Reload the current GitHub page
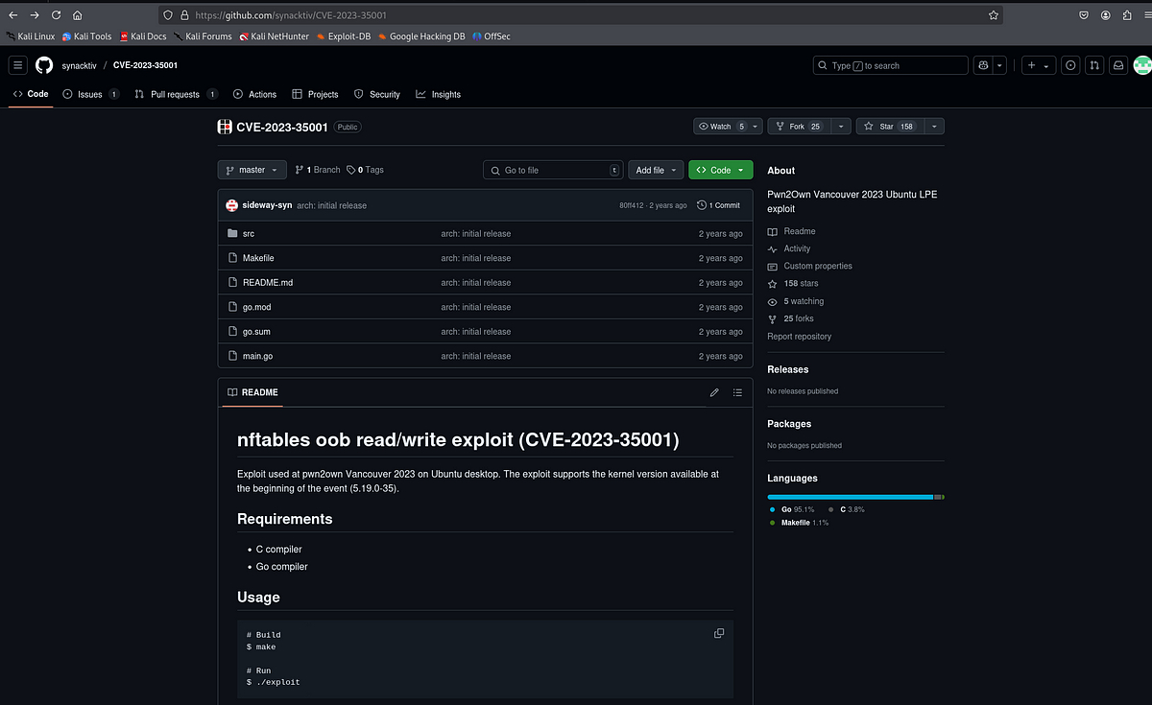 coord(56,15)
